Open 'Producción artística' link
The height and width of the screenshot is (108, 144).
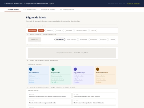101,80
